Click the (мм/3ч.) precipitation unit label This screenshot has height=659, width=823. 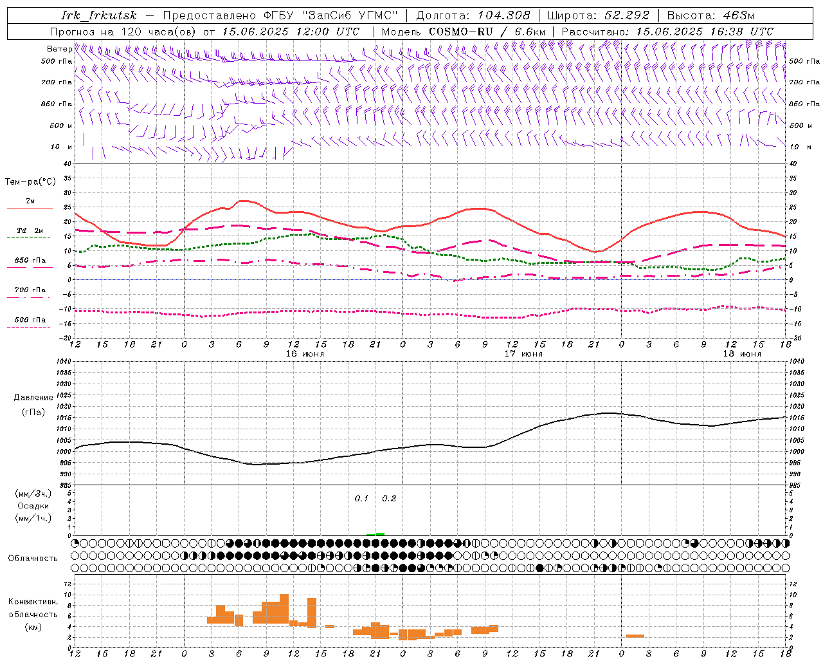pyautogui.click(x=33, y=494)
